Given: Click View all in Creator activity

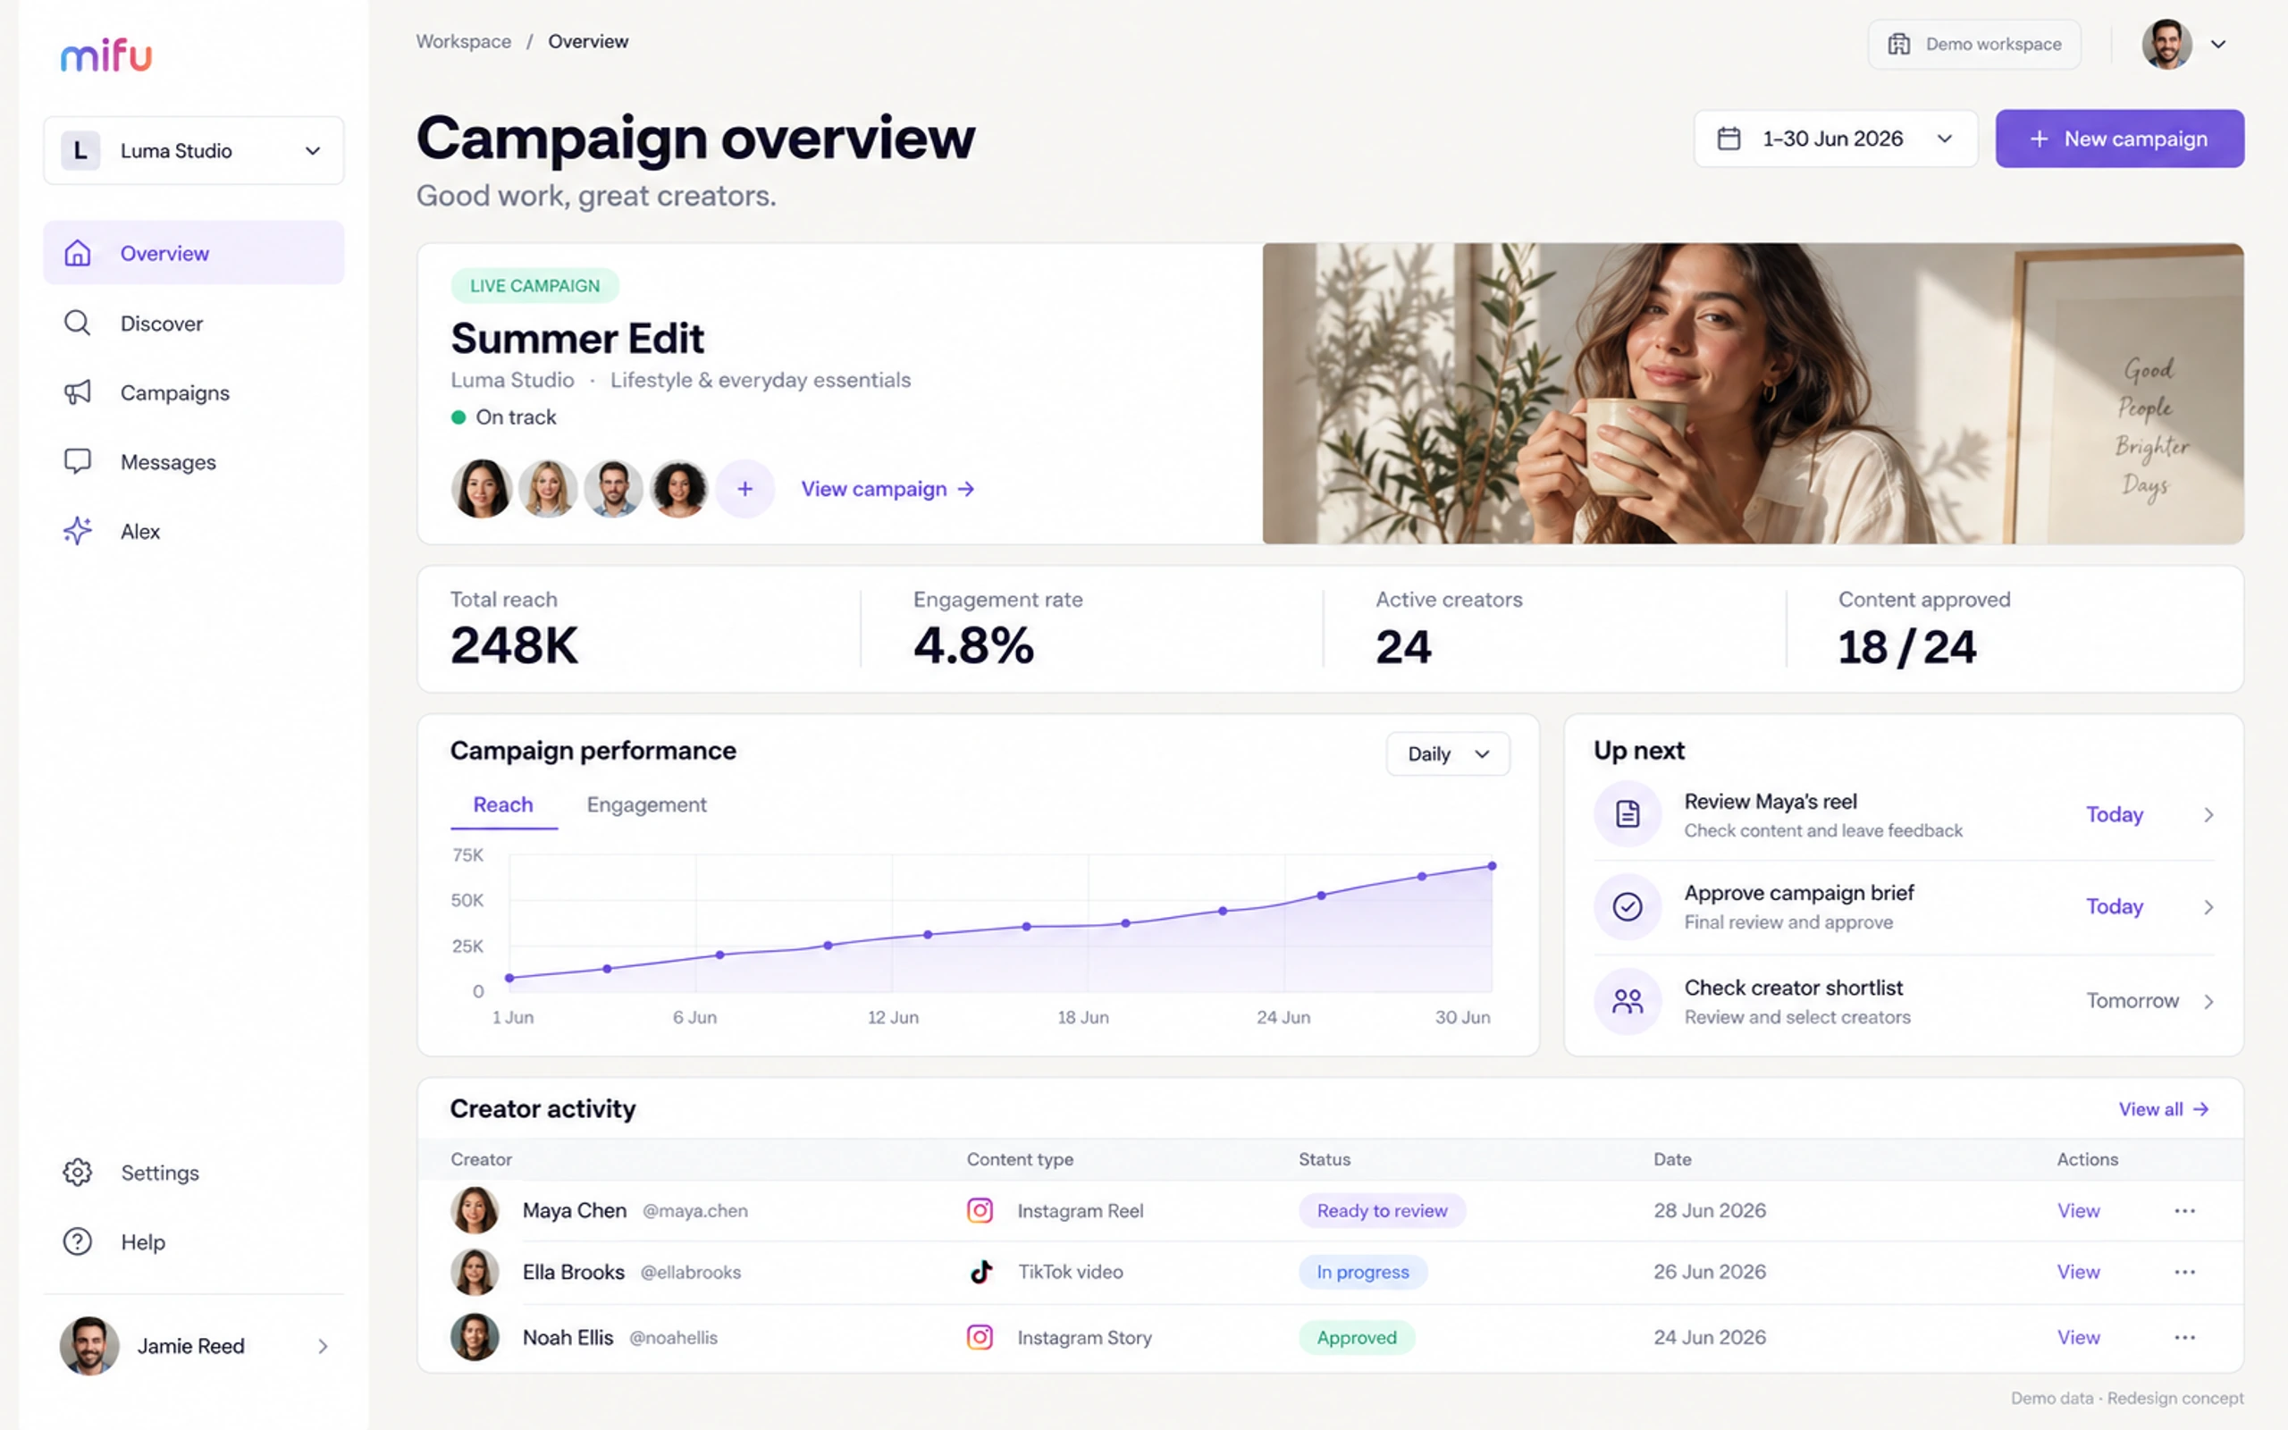Looking at the screenshot, I should pos(2163,1108).
